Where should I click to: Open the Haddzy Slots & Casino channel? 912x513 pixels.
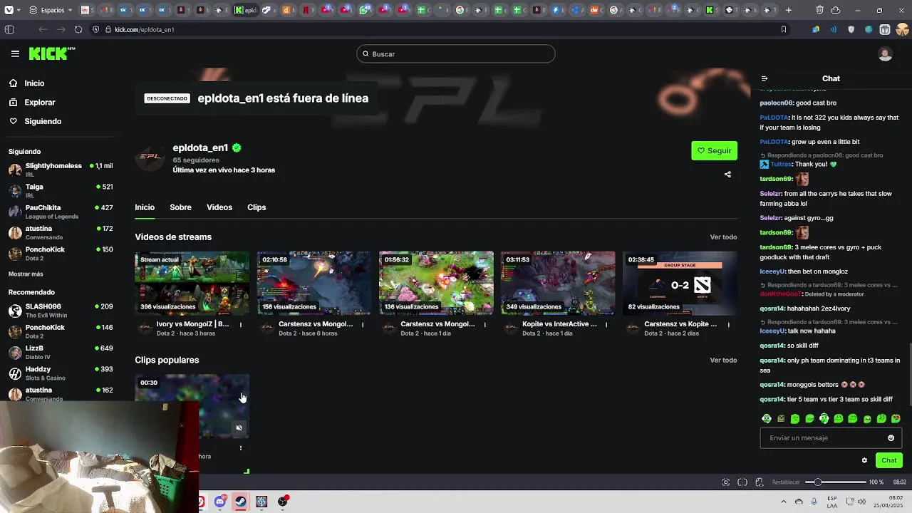[x=61, y=373]
